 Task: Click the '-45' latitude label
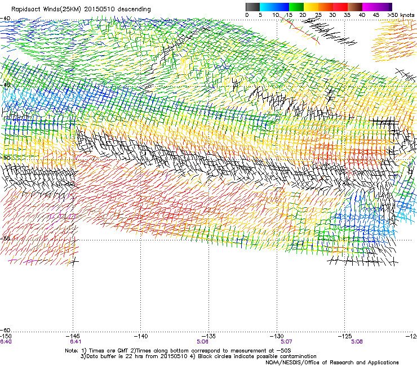pos(5,85)
